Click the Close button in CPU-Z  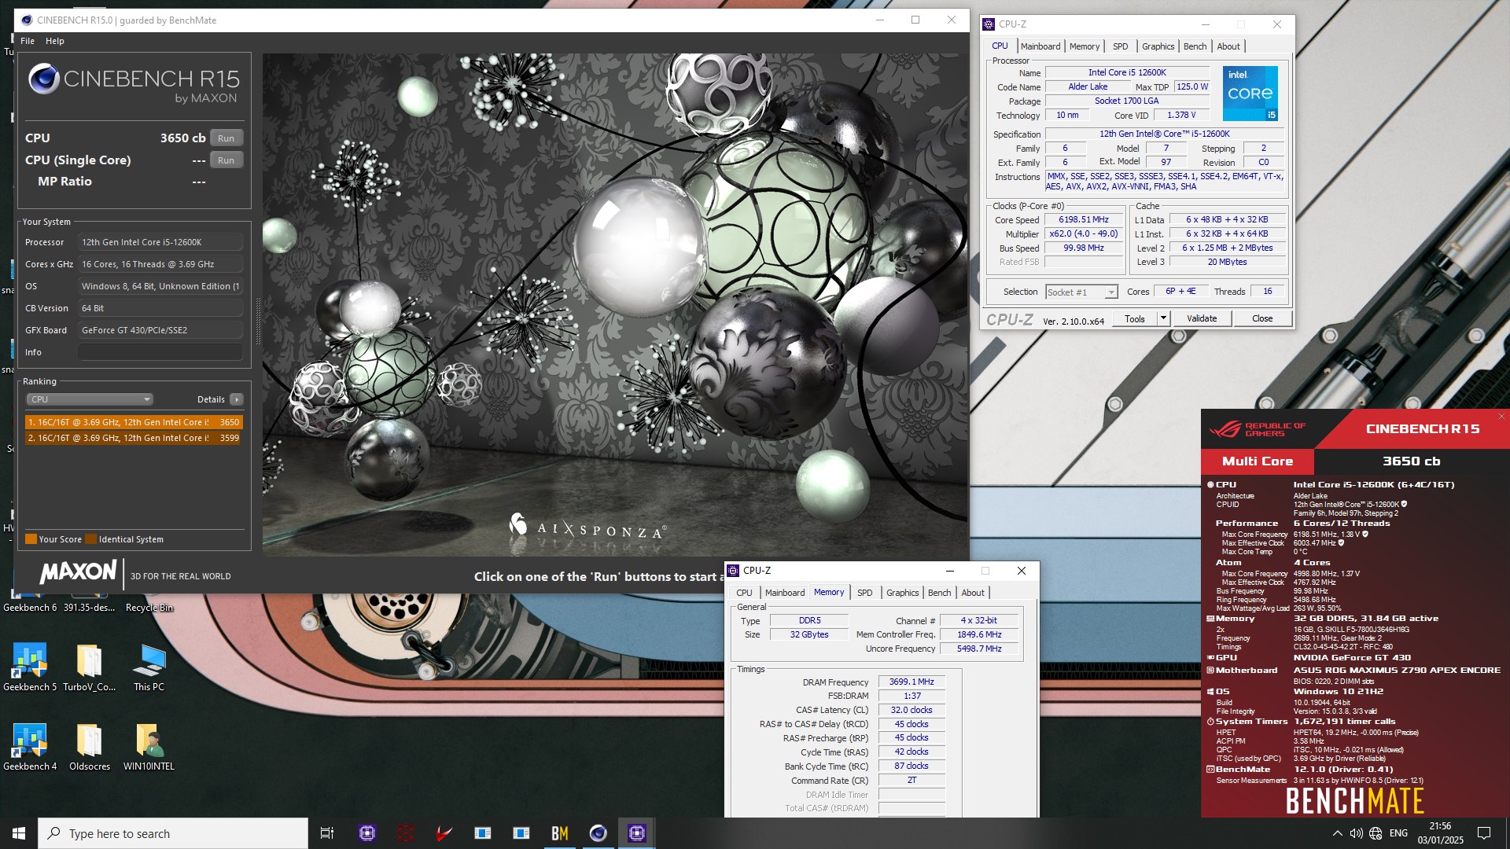pos(1262,318)
